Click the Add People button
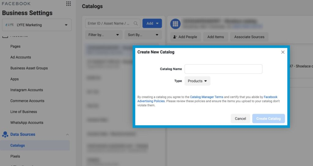 tap(186, 37)
